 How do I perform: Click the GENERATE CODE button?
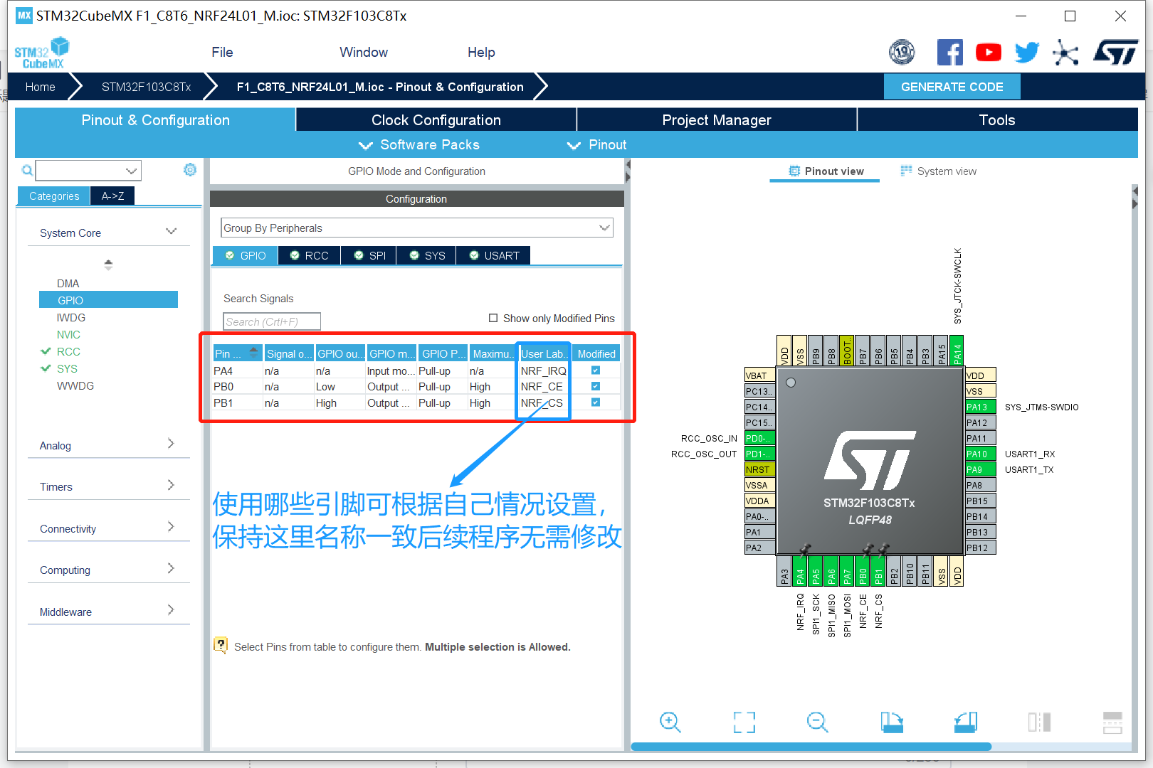click(x=952, y=86)
